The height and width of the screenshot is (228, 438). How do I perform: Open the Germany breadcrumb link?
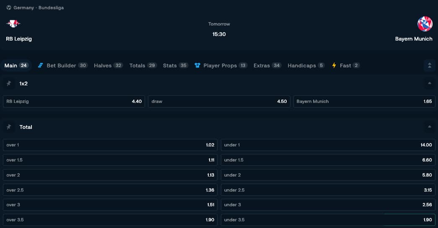[x=24, y=8]
